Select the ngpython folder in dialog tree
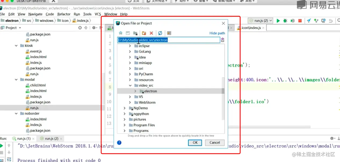Viewport: 340px width, 162px height. [x=141, y=114]
